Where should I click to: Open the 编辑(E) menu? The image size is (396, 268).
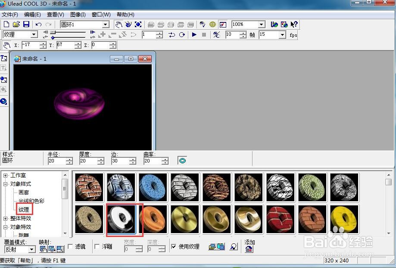pos(32,14)
